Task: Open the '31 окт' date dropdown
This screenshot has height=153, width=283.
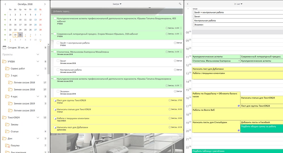Action: point(238,4)
